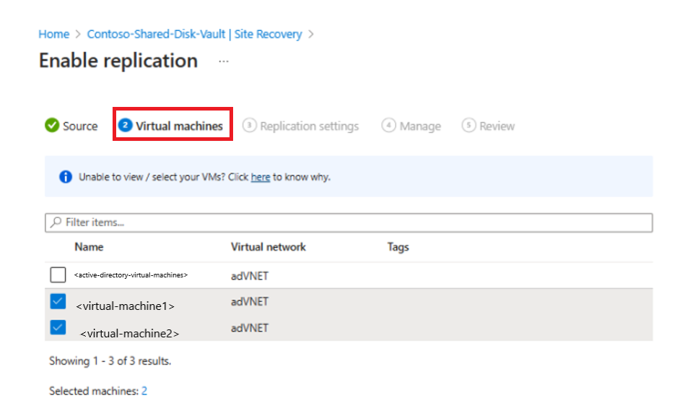Click the circled 2 on Virtual machines
The image size is (695, 419).
pyautogui.click(x=126, y=125)
